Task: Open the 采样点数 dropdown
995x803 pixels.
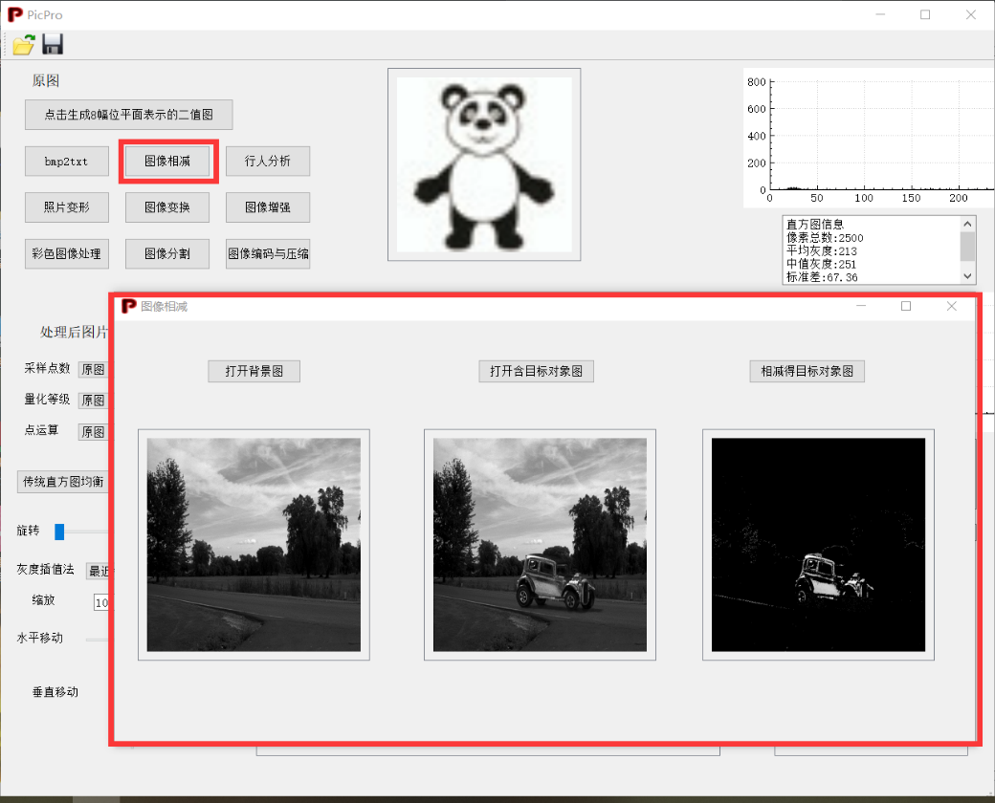Action: tap(94, 369)
